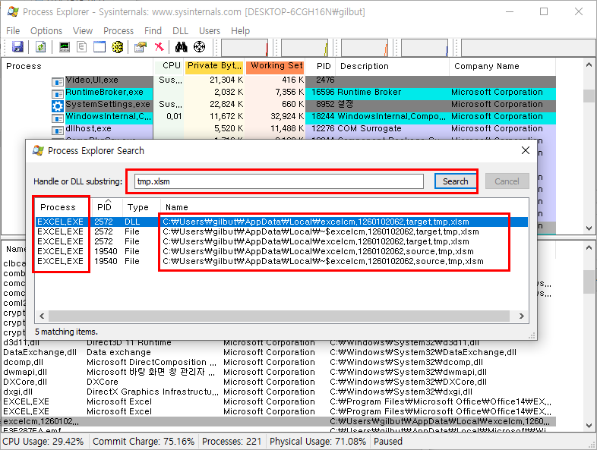Open the Find menu

[x=153, y=30]
